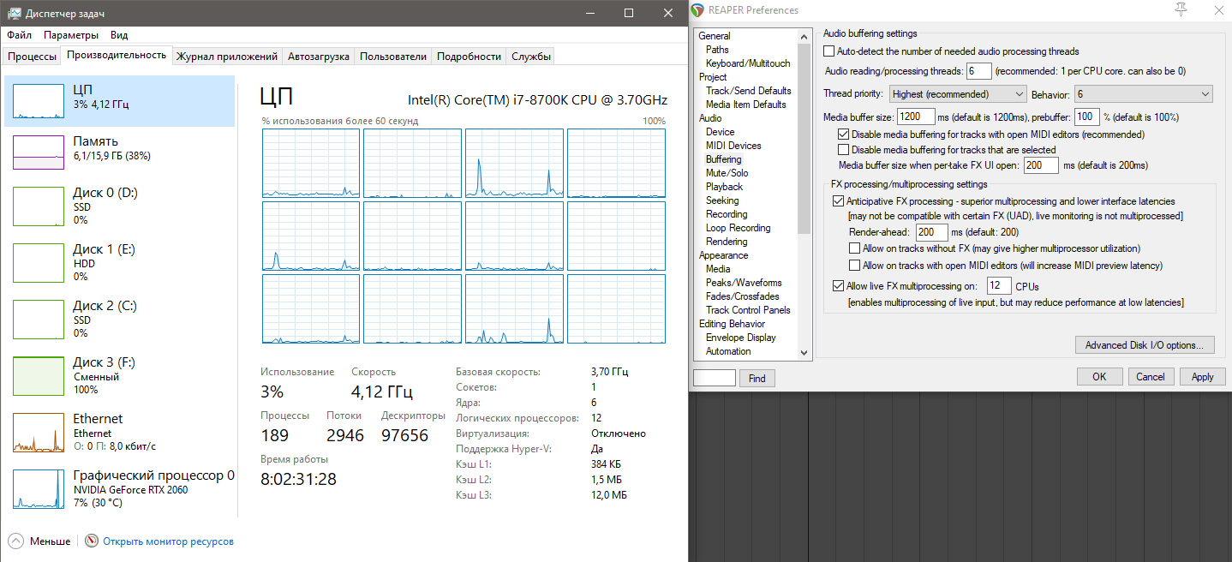Click the live FX CPUs count field
This screenshot has height=562, width=1232.
point(999,286)
